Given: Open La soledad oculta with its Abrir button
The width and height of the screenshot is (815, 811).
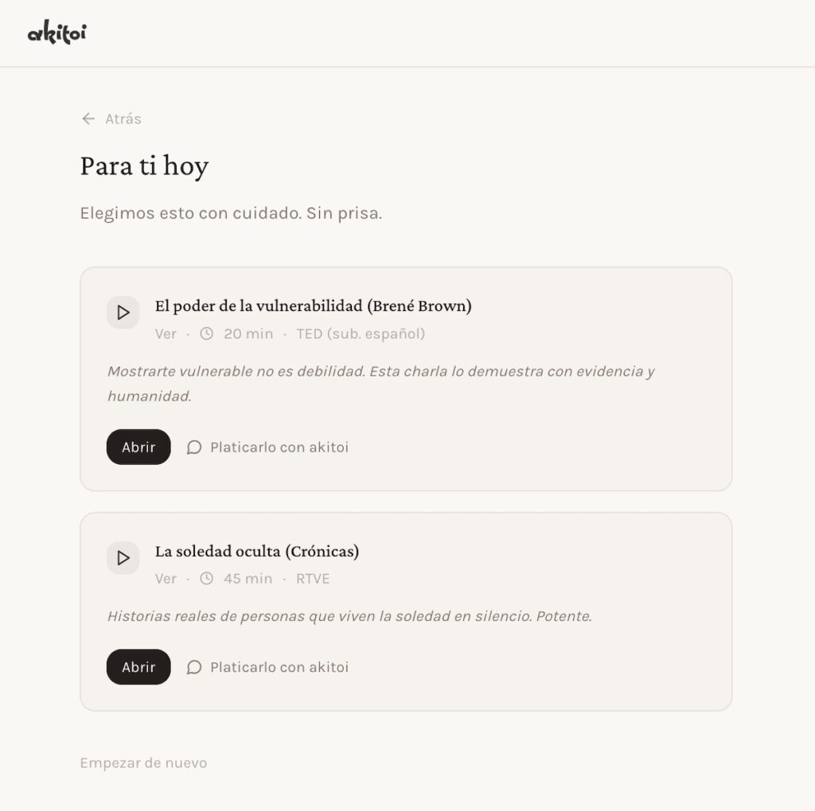Looking at the screenshot, I should 138,667.
